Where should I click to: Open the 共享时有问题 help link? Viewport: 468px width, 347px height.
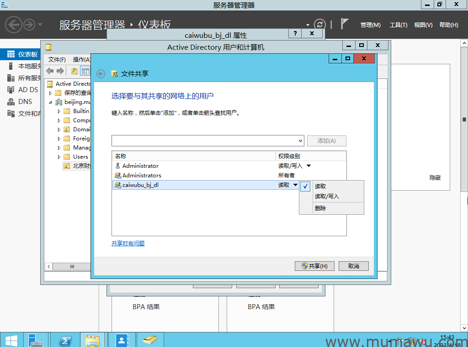pyautogui.click(x=128, y=243)
